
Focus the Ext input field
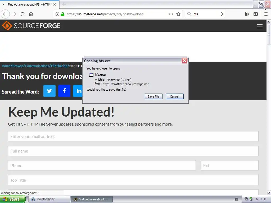(229, 165)
